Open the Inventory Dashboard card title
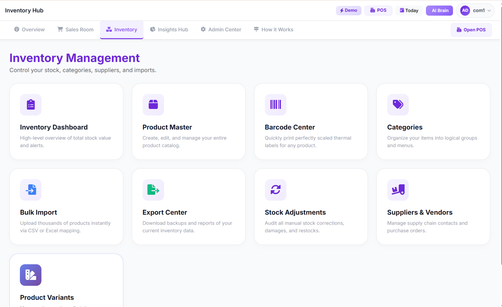Screen dimensions: 502x307 (x=54, y=127)
